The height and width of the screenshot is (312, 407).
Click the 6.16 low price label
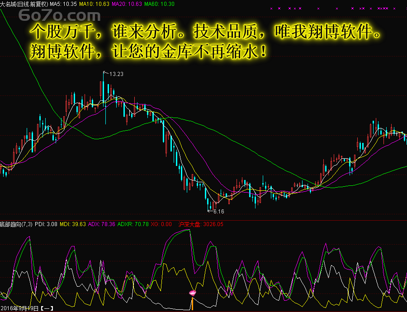218,211
